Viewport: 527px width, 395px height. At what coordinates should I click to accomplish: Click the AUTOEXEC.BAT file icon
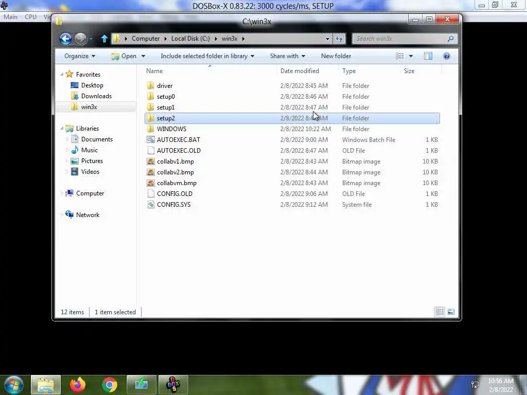[x=151, y=140]
